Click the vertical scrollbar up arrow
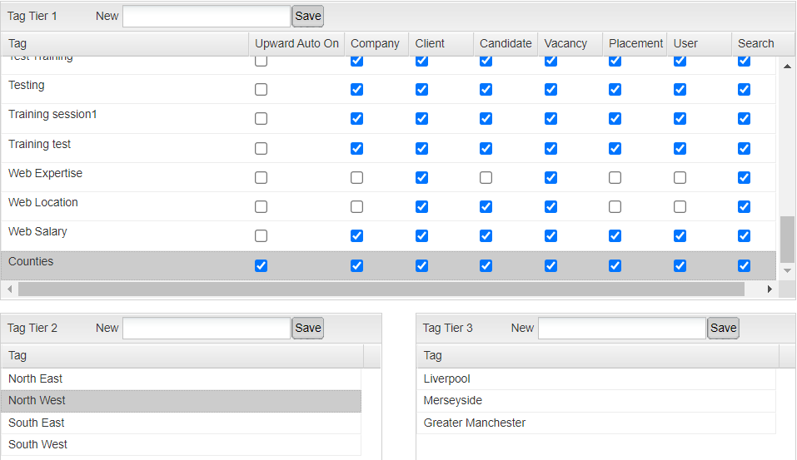Screen dimensions: 797x460 click(x=787, y=66)
